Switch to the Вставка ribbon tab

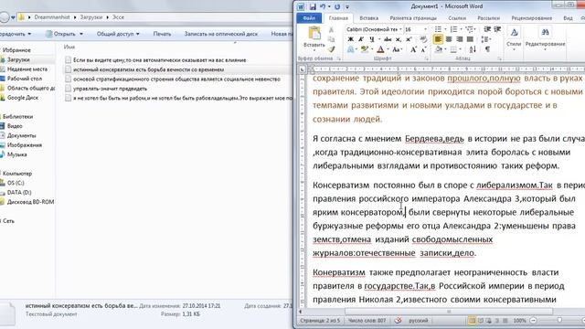[368, 18]
